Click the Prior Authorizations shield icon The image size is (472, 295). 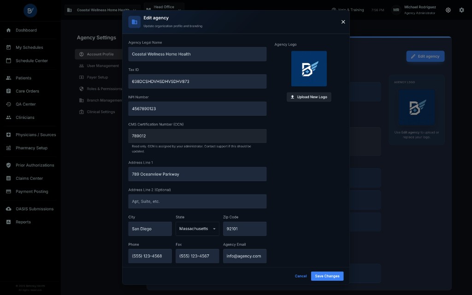(8, 165)
